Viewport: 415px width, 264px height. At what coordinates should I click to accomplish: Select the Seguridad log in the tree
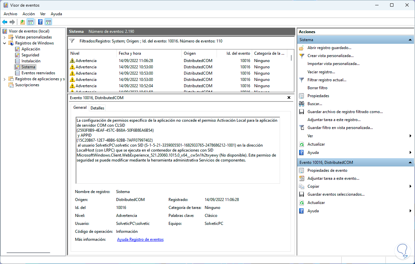30,55
